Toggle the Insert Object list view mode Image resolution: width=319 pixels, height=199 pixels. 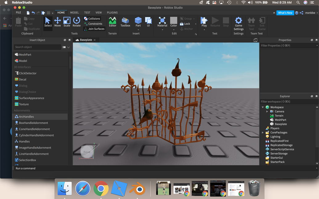64,47
